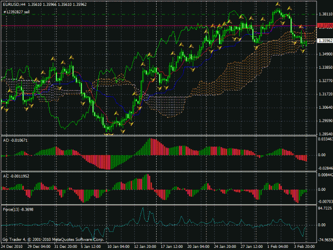
Task: Select the AC -0.0011952 indicator label
Action: click(16, 176)
